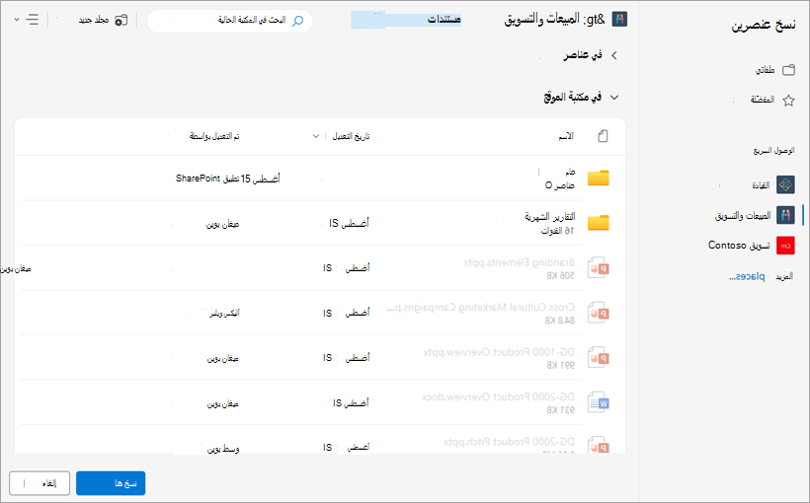810x503 pixels.
Task: Click ميغان بوين in التقارير الشهرية row
Action: point(222,224)
